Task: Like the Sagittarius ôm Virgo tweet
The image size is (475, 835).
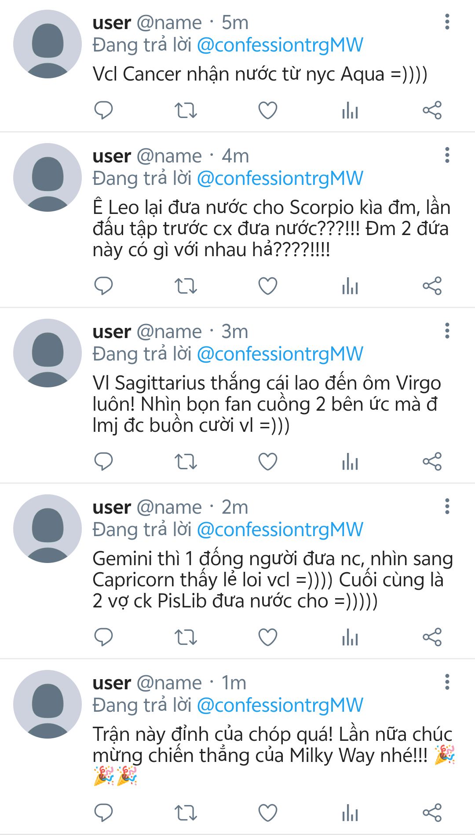Action: pos(267,462)
